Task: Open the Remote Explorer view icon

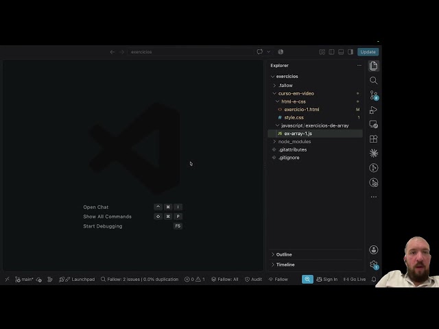Action: click(373, 124)
